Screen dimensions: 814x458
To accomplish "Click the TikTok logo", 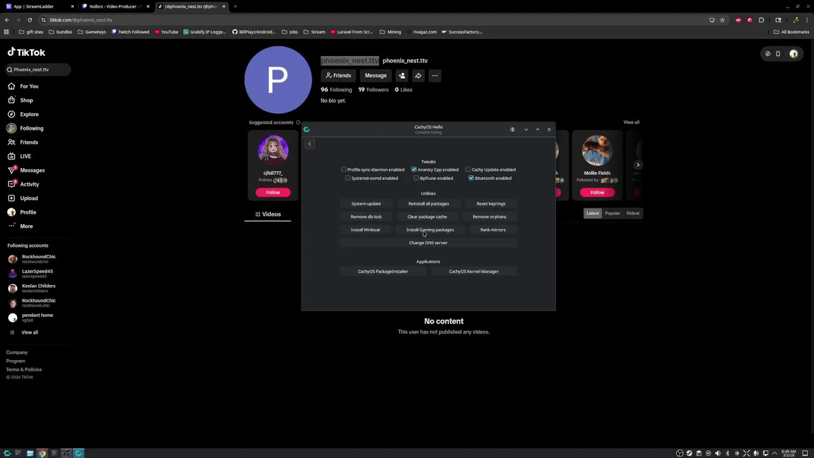I will [x=26, y=52].
